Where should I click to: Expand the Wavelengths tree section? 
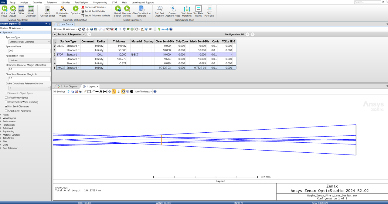point(9,118)
